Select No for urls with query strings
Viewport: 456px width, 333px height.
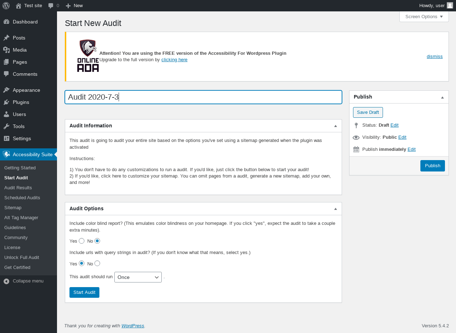tap(97, 263)
